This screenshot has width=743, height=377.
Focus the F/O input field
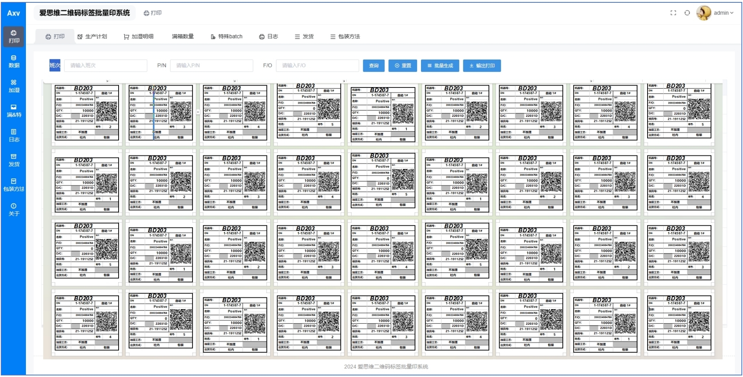pos(317,66)
